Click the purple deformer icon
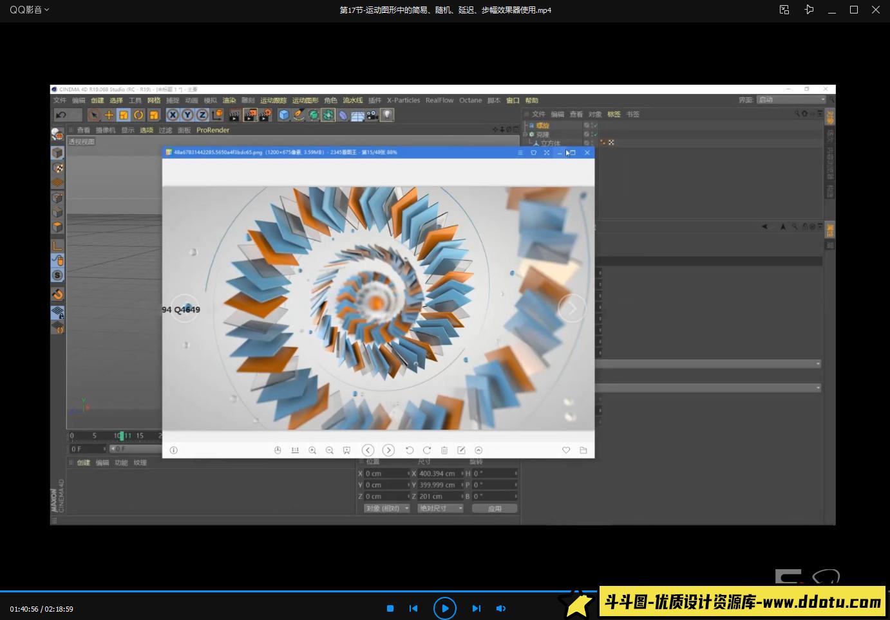 click(x=343, y=115)
